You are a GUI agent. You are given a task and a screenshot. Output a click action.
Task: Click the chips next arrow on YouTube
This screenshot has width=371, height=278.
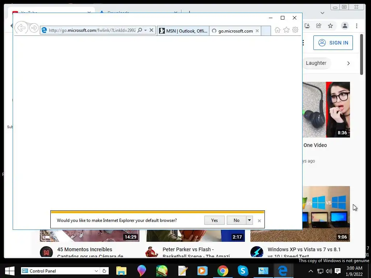tap(348, 63)
